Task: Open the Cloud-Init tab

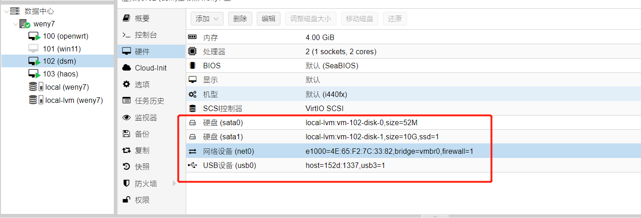Action: point(150,68)
